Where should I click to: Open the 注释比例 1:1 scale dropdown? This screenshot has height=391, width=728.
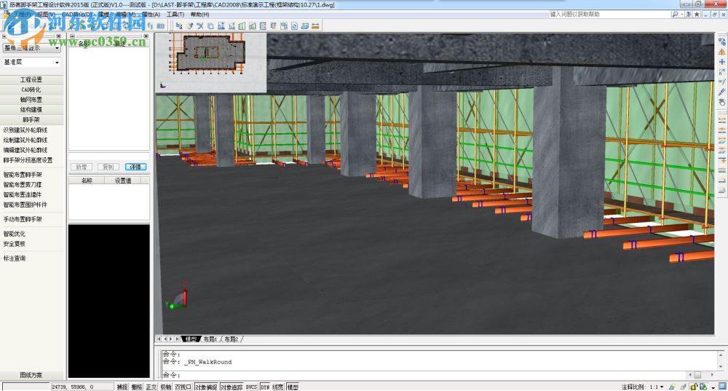click(x=662, y=387)
